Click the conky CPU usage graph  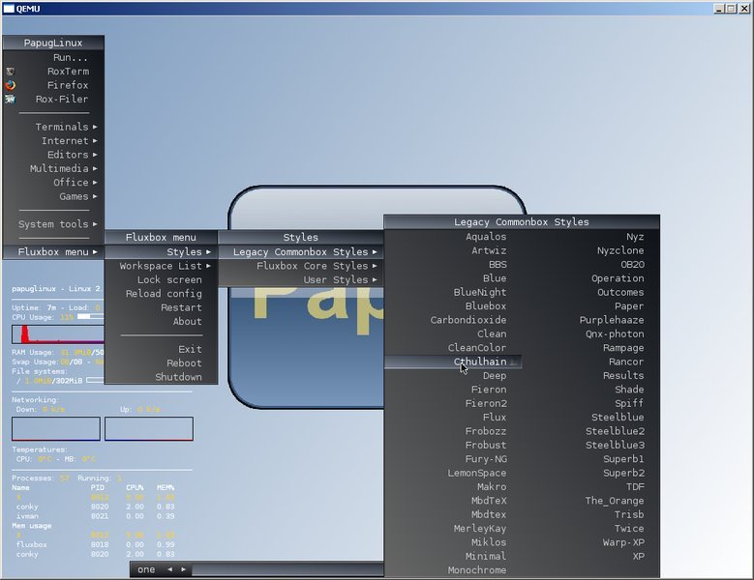(x=58, y=334)
